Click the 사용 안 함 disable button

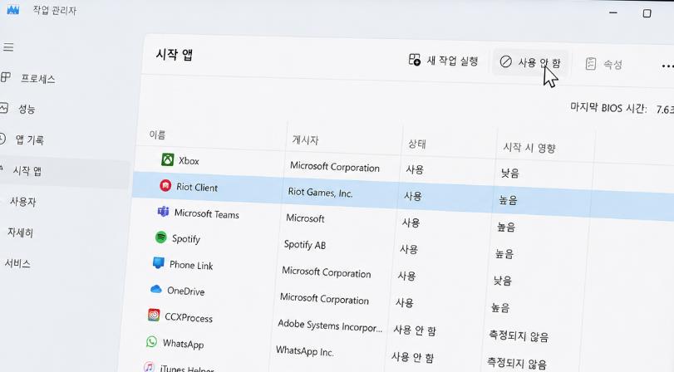(x=530, y=63)
